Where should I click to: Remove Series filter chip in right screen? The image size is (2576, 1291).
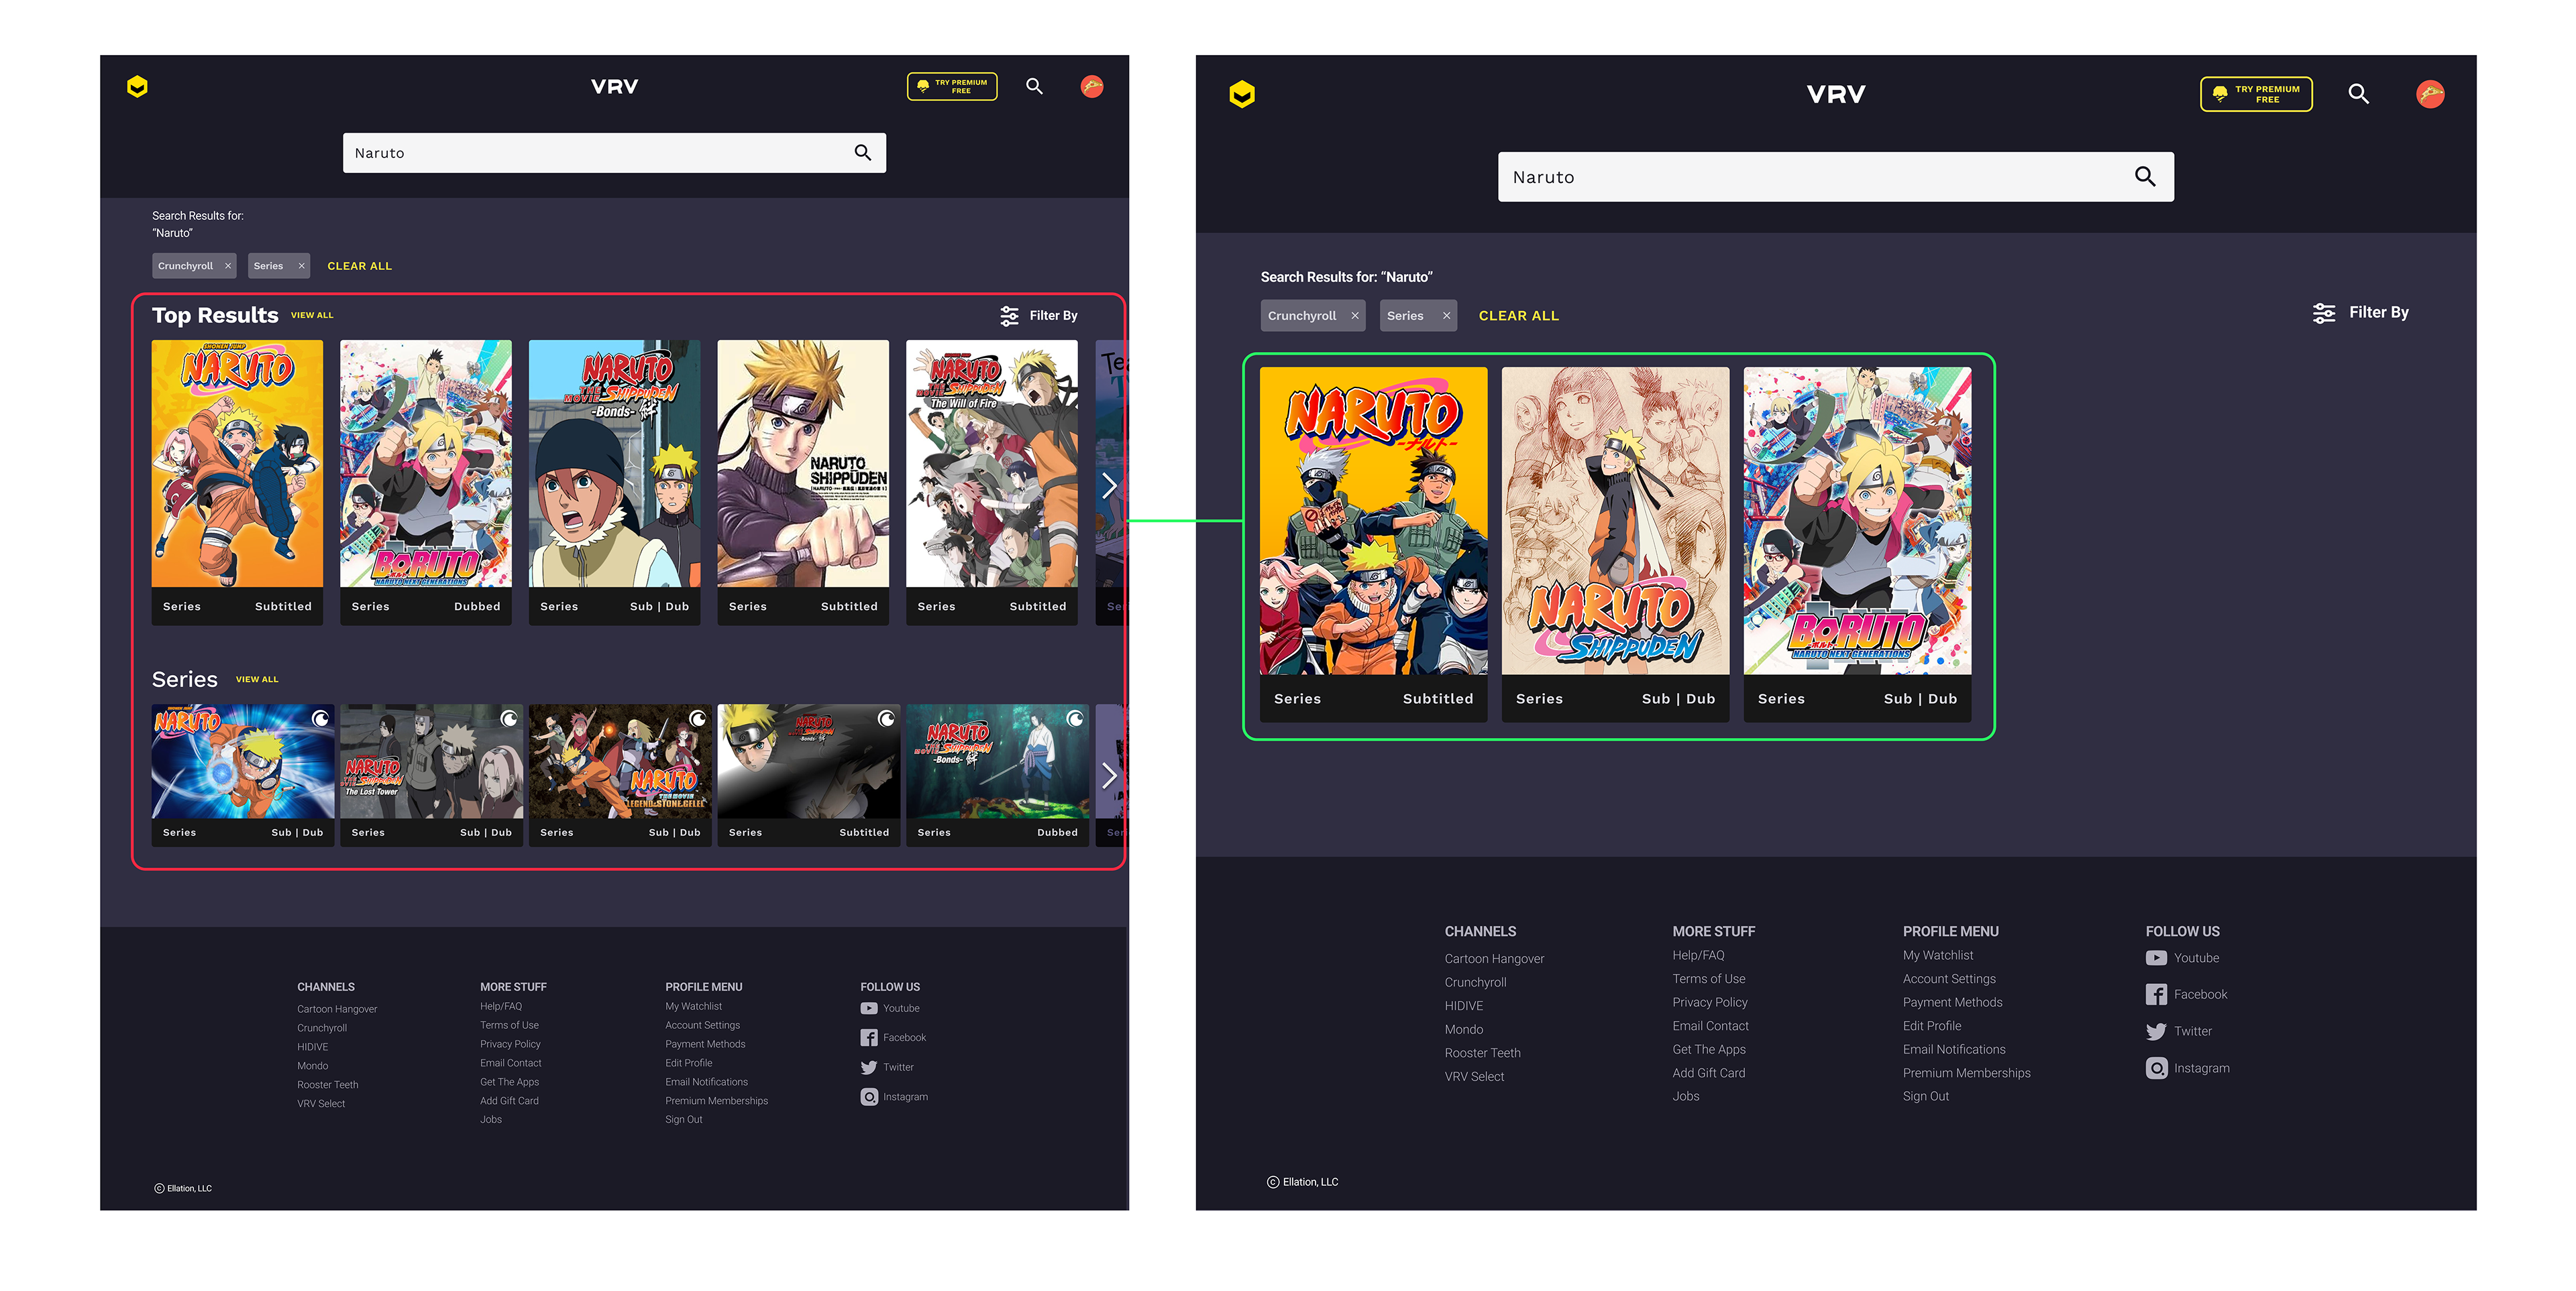point(1446,316)
